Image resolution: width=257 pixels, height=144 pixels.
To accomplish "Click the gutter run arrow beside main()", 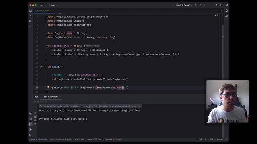I will tap(41, 67).
